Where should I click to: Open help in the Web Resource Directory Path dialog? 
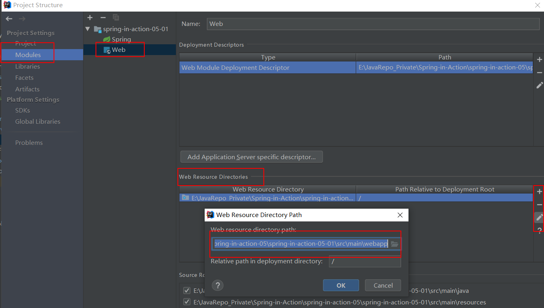(x=217, y=285)
